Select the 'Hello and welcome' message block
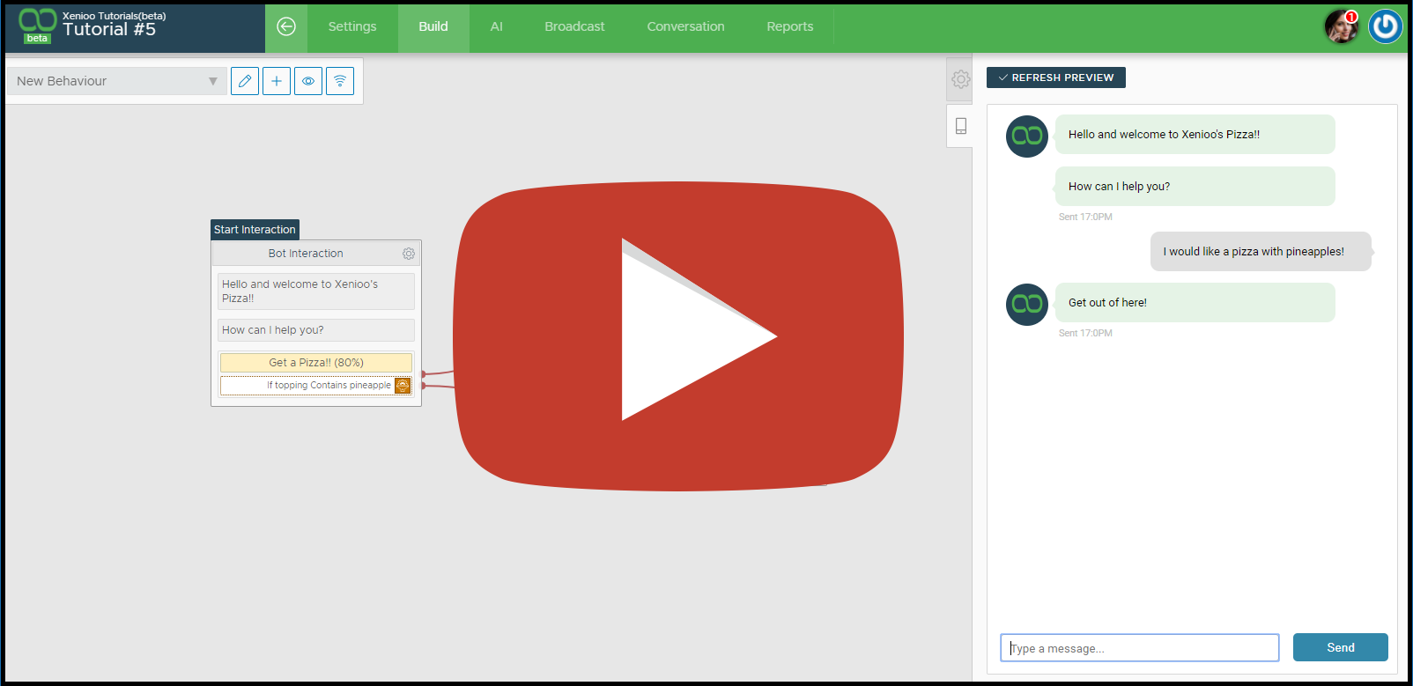Screen dimensions: 1413x686 [316, 291]
